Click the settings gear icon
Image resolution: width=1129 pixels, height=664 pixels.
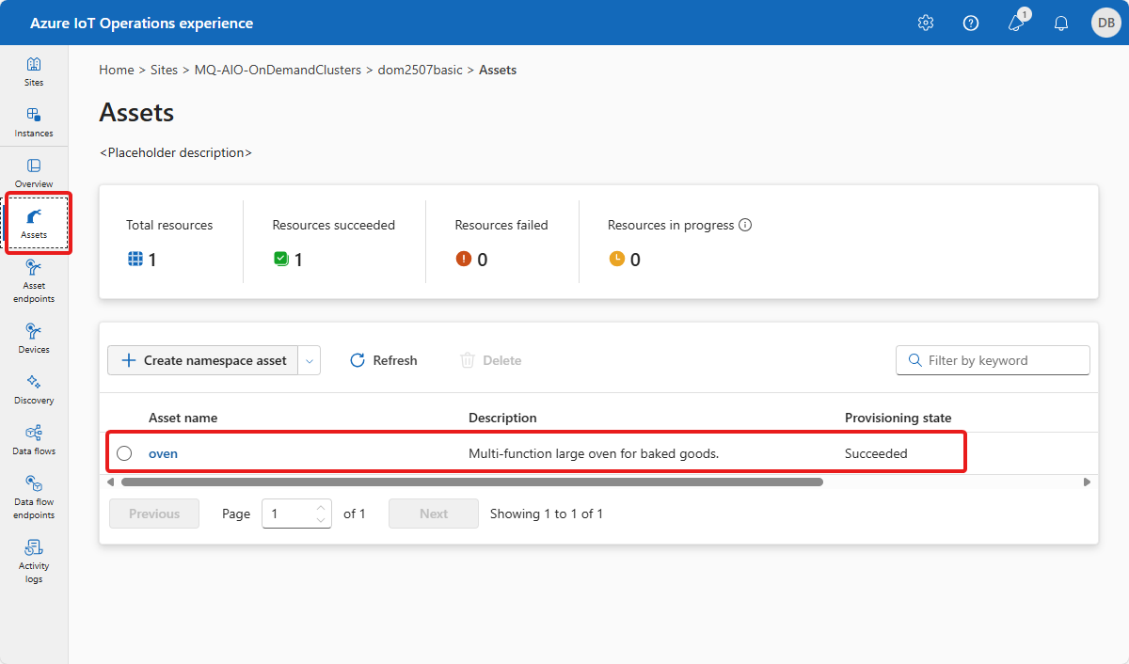[x=926, y=23]
